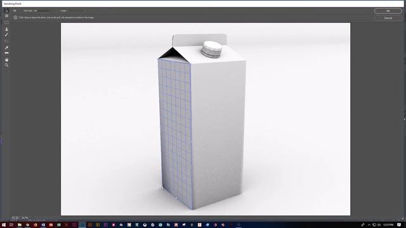Select the Marquee tool in Vanishing Point
406x228 pixels.
pyautogui.click(x=6, y=23)
